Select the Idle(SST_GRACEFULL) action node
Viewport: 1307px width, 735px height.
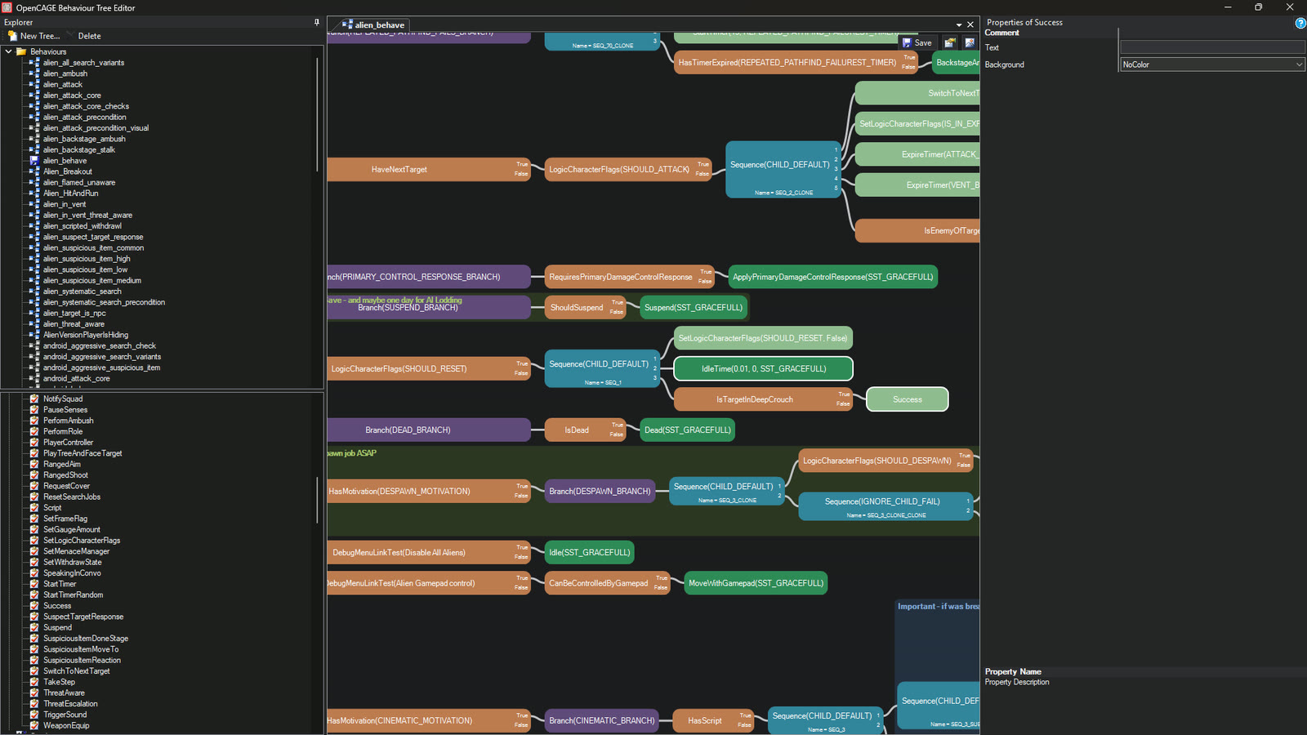click(x=590, y=553)
